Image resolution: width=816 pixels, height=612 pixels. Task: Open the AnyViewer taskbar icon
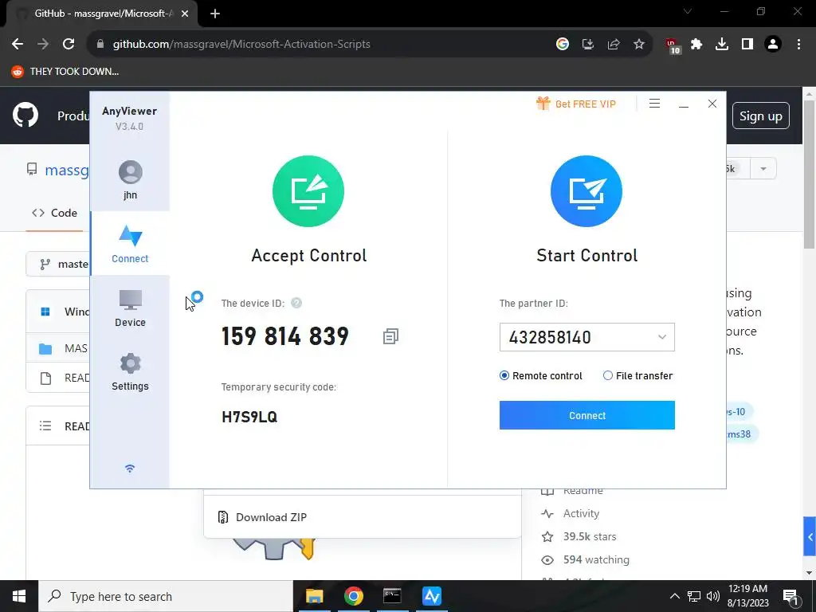point(432,596)
